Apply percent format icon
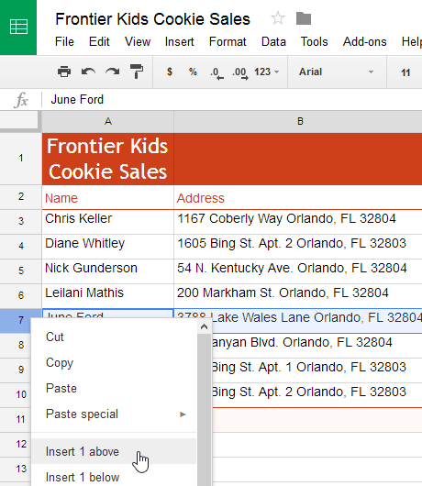This screenshot has width=422, height=486. point(193,72)
